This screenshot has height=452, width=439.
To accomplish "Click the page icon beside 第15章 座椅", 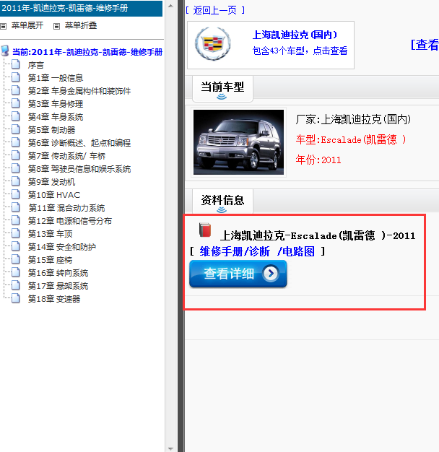I will tap(16, 259).
